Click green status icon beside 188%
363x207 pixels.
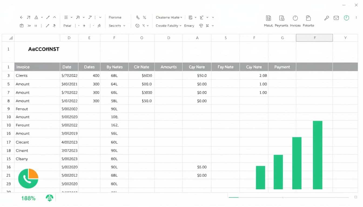click(49, 198)
